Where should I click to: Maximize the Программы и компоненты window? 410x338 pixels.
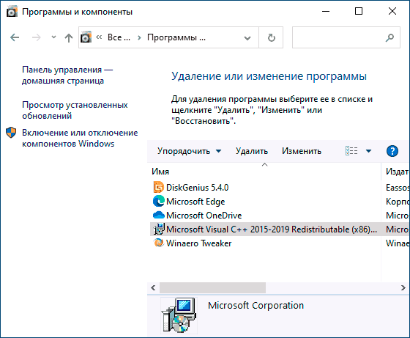pyautogui.click(x=359, y=11)
